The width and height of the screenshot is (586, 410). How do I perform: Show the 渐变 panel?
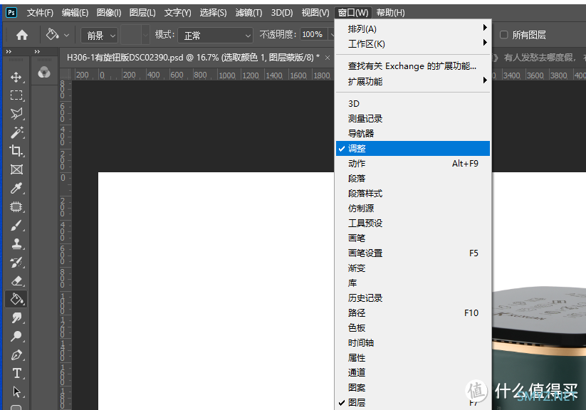coord(412,268)
